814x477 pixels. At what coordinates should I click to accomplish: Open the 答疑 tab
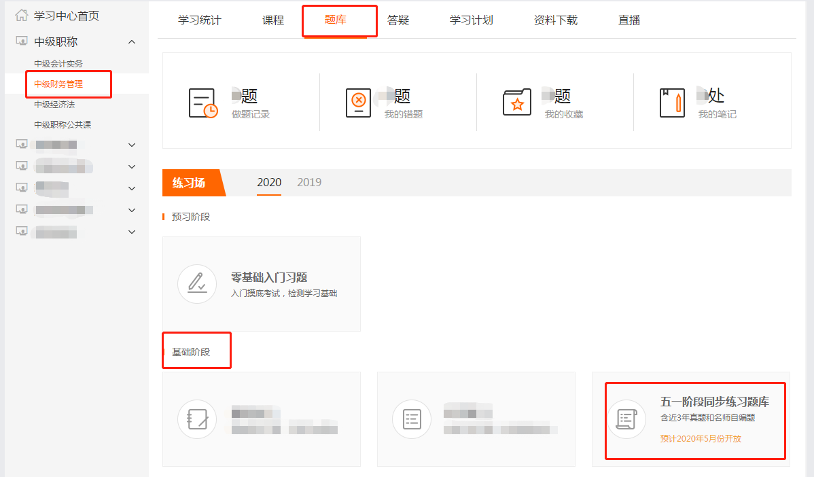tap(398, 20)
